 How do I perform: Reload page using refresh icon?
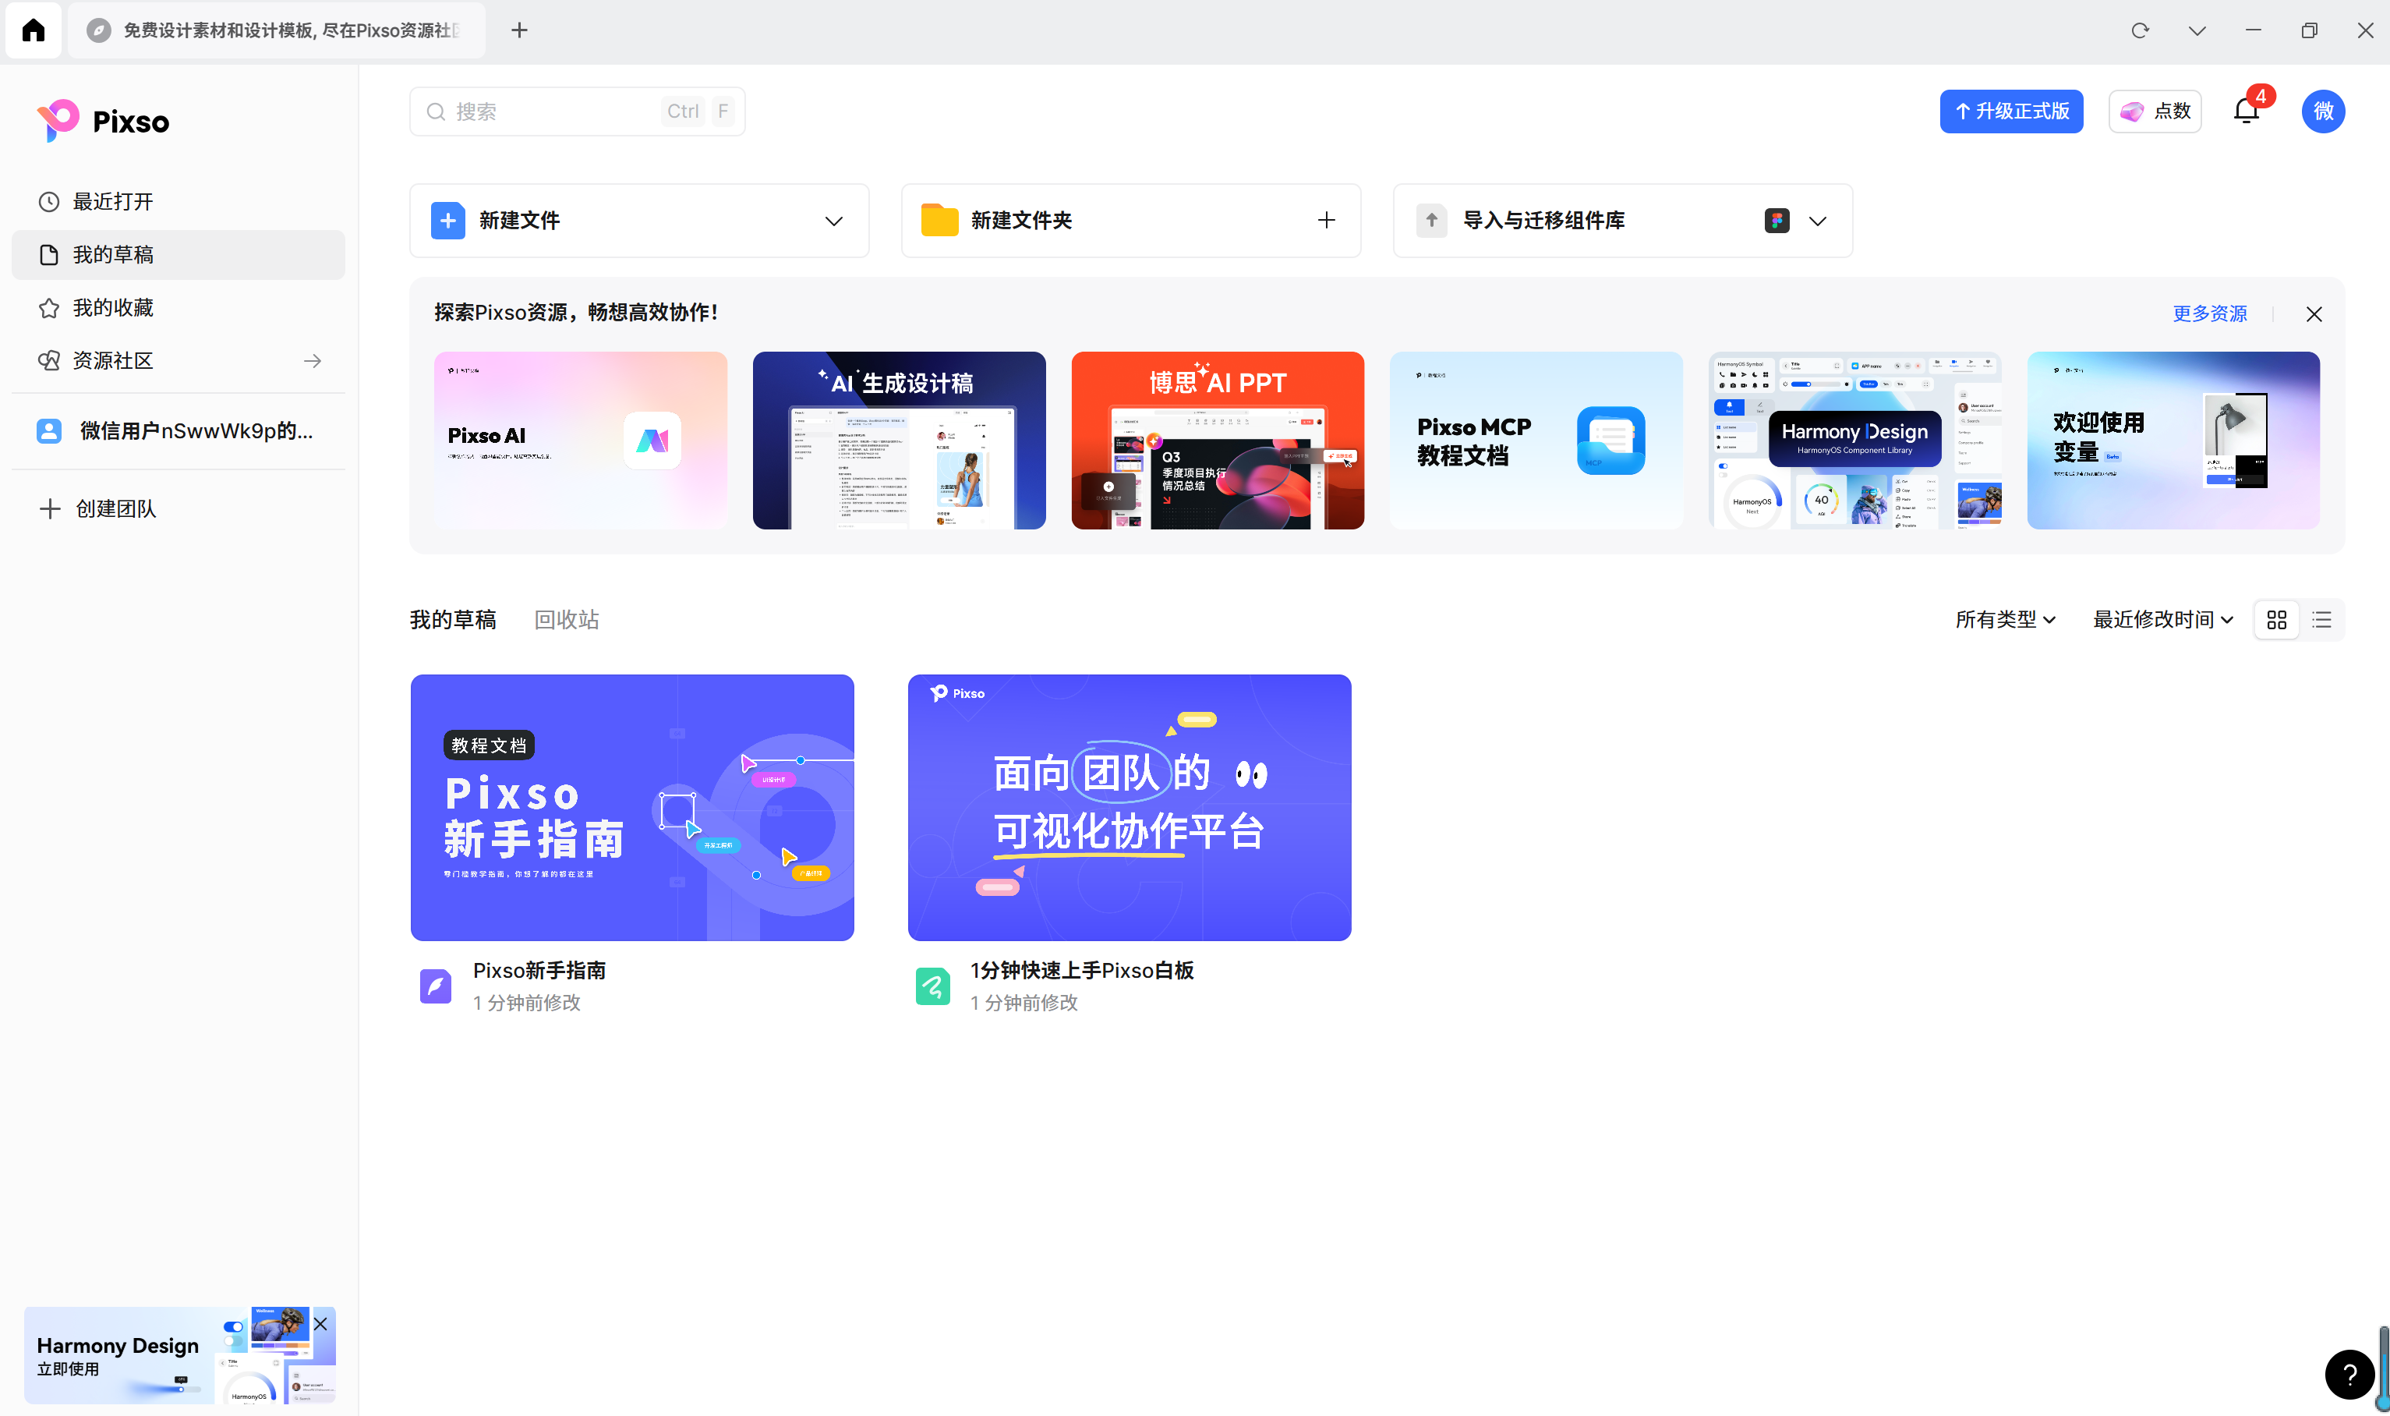[x=2140, y=30]
